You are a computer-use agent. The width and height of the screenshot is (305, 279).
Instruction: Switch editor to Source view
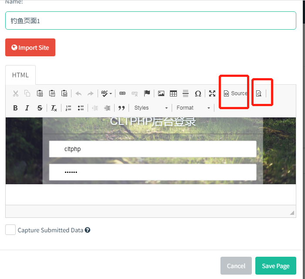[x=235, y=93]
